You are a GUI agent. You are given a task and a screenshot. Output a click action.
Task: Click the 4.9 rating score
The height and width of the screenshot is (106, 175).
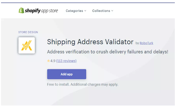[53, 61]
